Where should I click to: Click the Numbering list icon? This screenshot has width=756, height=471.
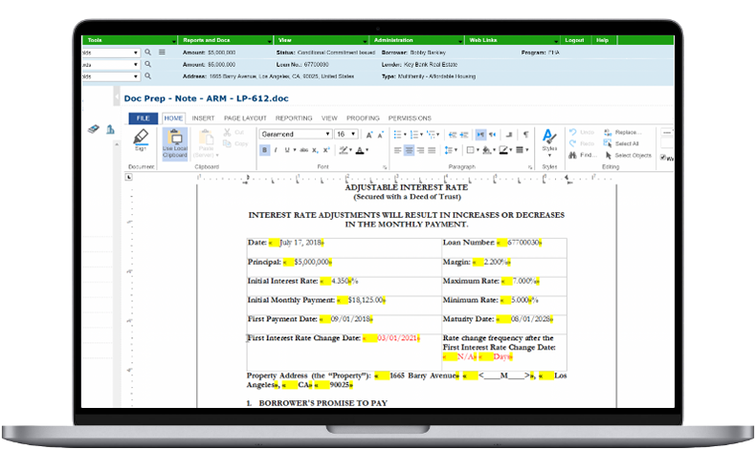(413, 134)
